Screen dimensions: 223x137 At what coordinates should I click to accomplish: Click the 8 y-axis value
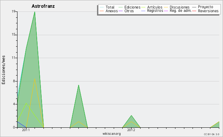14,81
